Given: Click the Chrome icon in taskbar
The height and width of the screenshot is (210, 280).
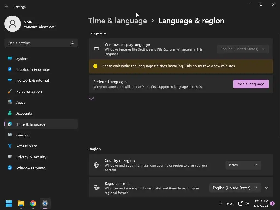Looking at the screenshot, I should coord(33,203).
